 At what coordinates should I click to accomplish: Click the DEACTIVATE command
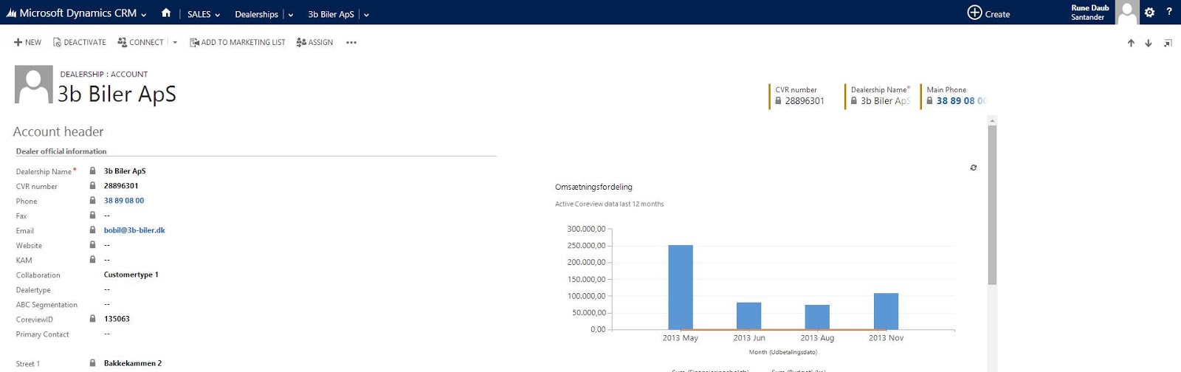80,42
